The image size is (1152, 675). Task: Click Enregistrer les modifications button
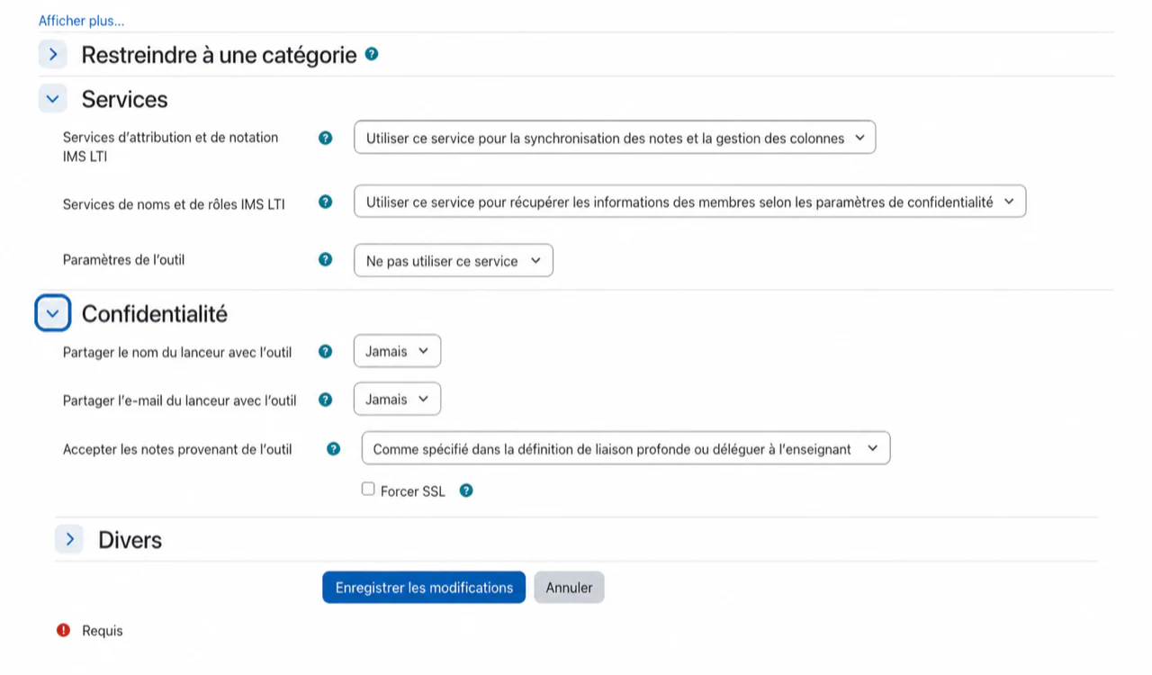[x=424, y=587]
